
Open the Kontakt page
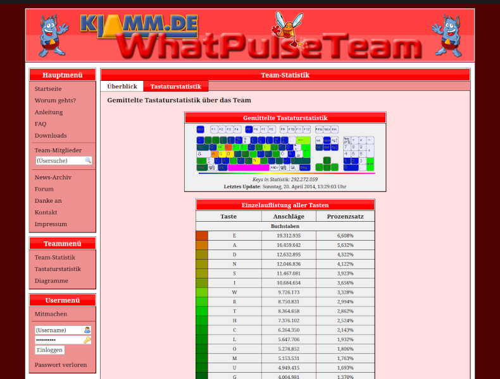pyautogui.click(x=46, y=212)
